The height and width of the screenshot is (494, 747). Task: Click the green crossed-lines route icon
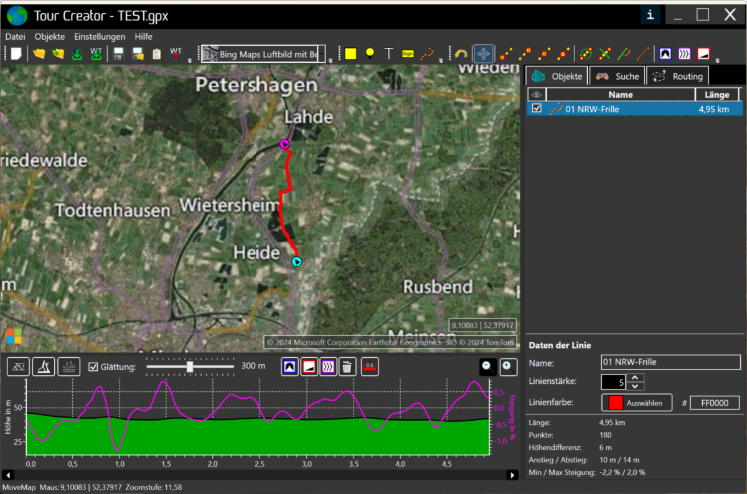point(604,54)
